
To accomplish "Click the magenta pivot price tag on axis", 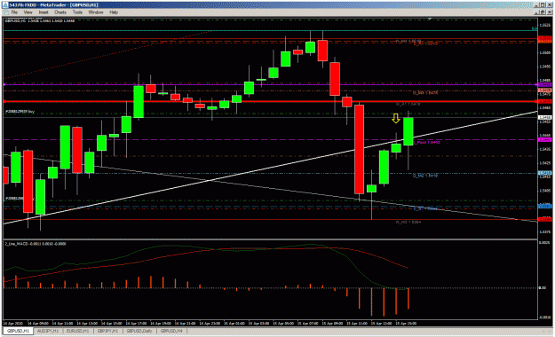I will [544, 140].
